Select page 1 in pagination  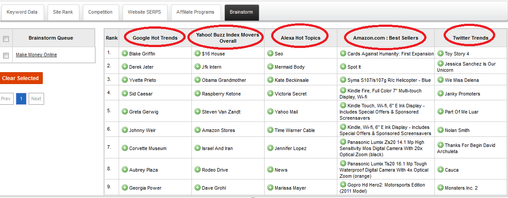[x=21, y=99]
